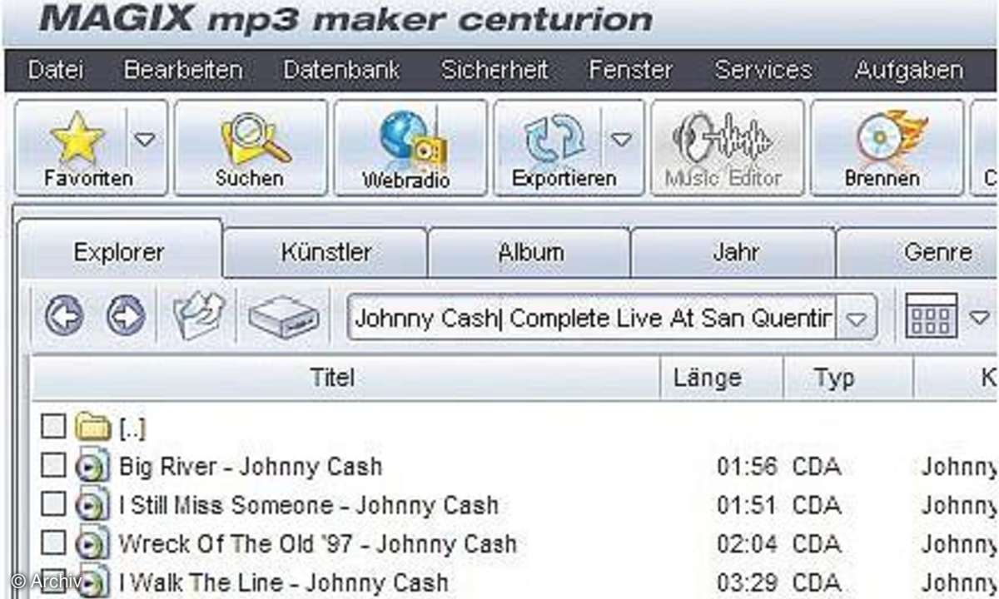
Task: Switch to the Album tab
Action: tap(529, 252)
